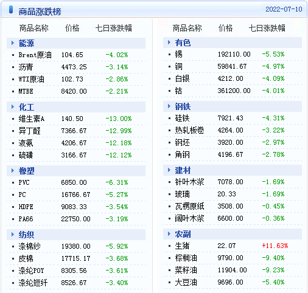Open the 能源 category heading
308x293 pixels.
[x=26, y=43]
